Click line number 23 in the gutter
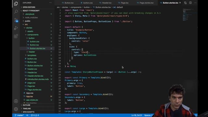The width and height of the screenshot is (208, 117). coord(59,72)
